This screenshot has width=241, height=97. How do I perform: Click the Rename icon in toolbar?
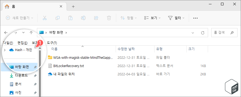point(83,18)
